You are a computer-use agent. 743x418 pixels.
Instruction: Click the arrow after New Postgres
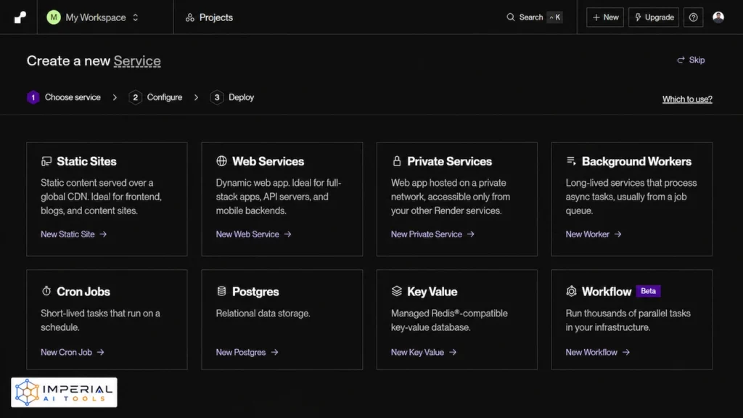274,352
